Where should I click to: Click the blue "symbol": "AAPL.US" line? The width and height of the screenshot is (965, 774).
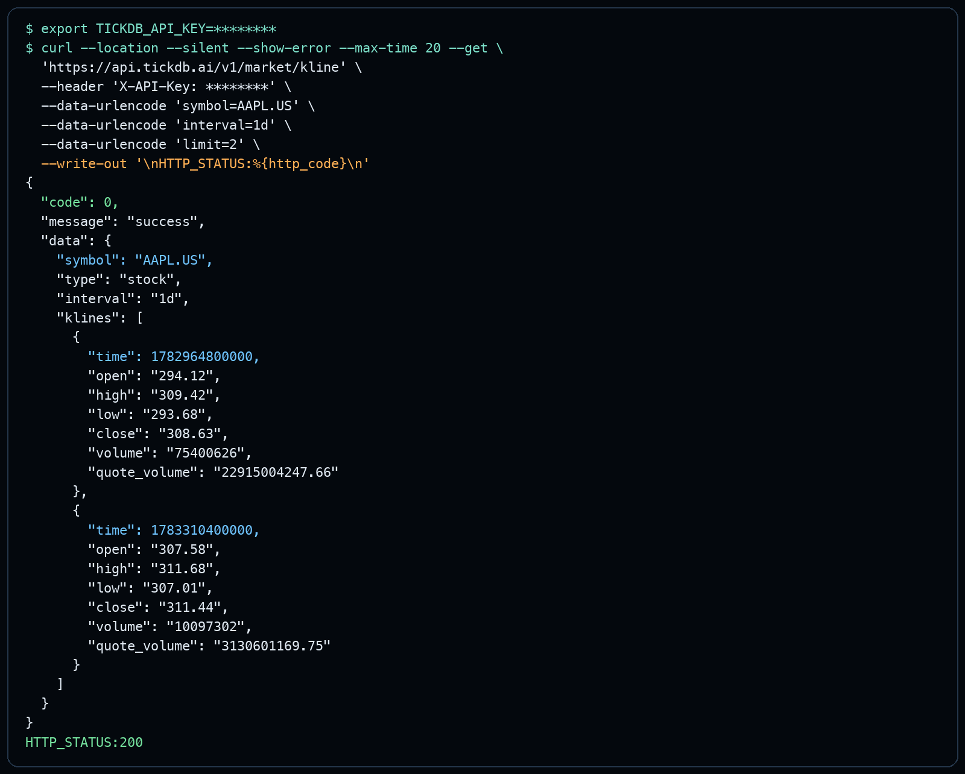point(135,260)
